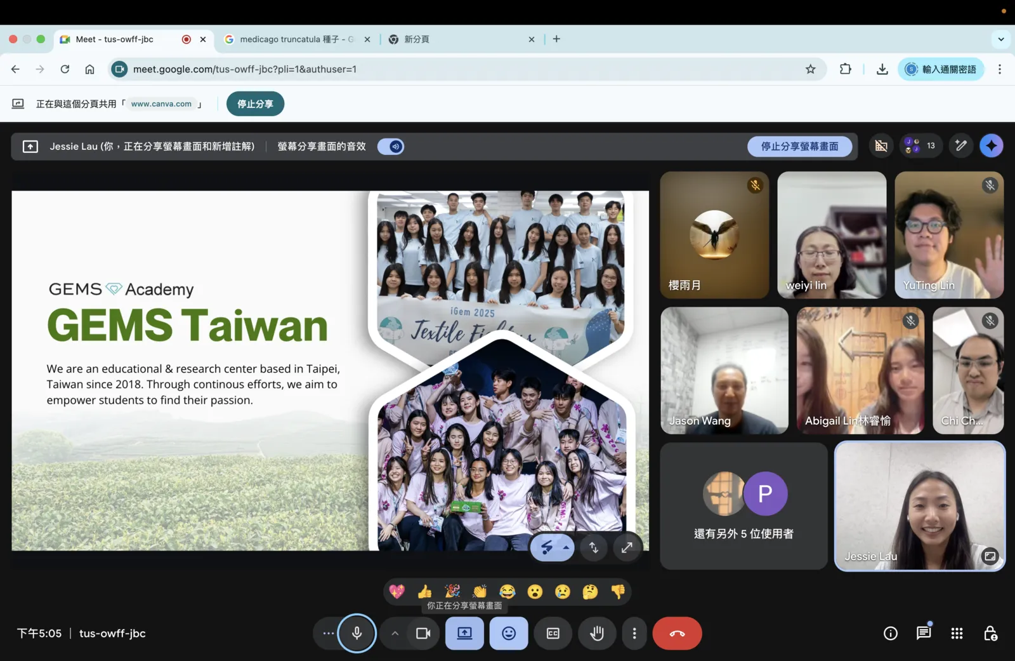Toggle the microphone mute button
Screen dimensions: 1015x661
[x=357, y=633]
